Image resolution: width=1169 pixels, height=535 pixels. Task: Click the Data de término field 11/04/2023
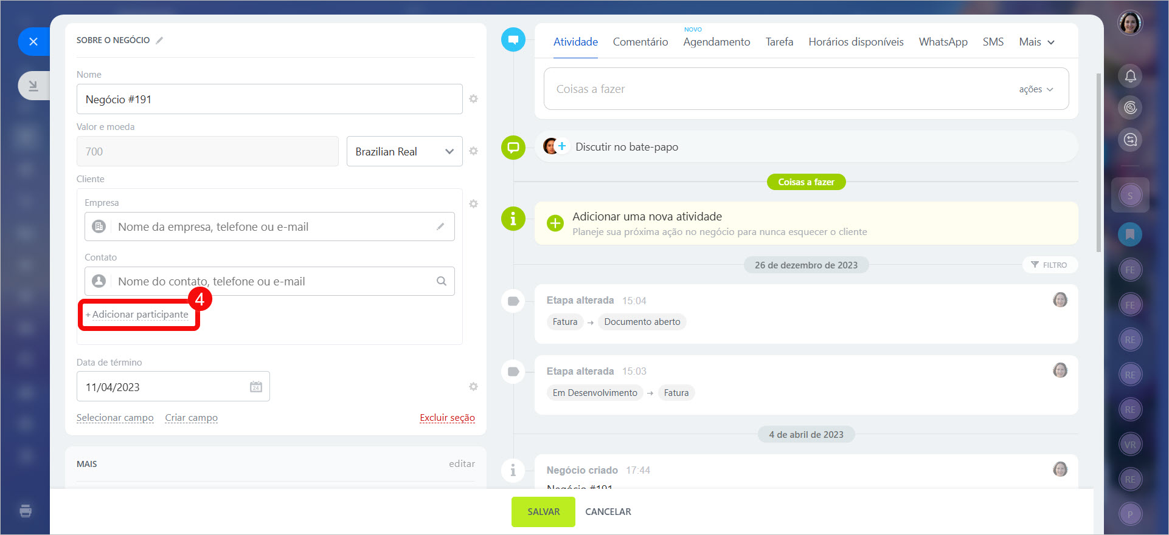pos(173,387)
